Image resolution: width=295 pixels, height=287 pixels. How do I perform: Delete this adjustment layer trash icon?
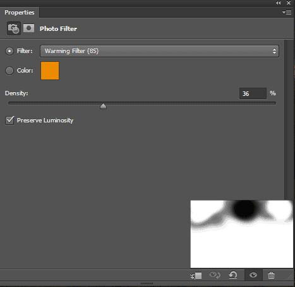tap(271, 275)
